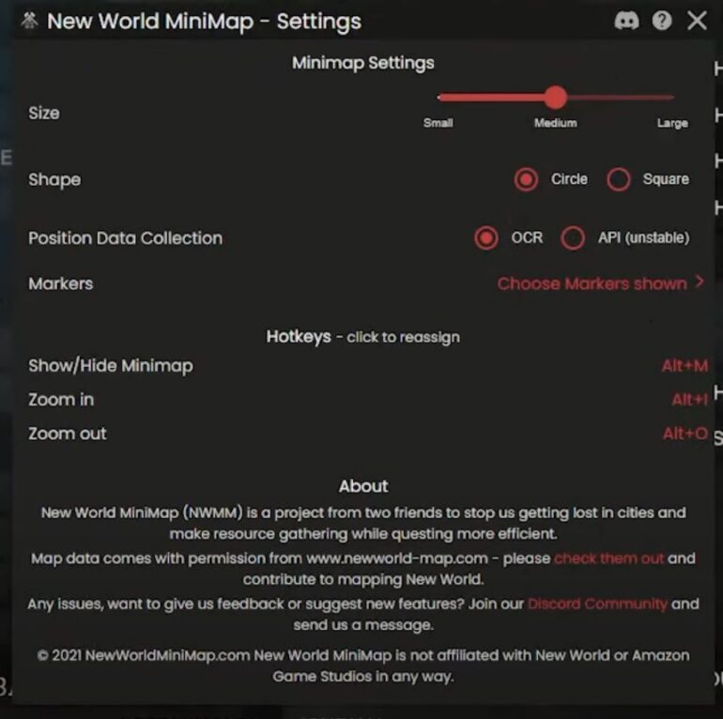Follow the 'check them out' link

click(x=608, y=558)
